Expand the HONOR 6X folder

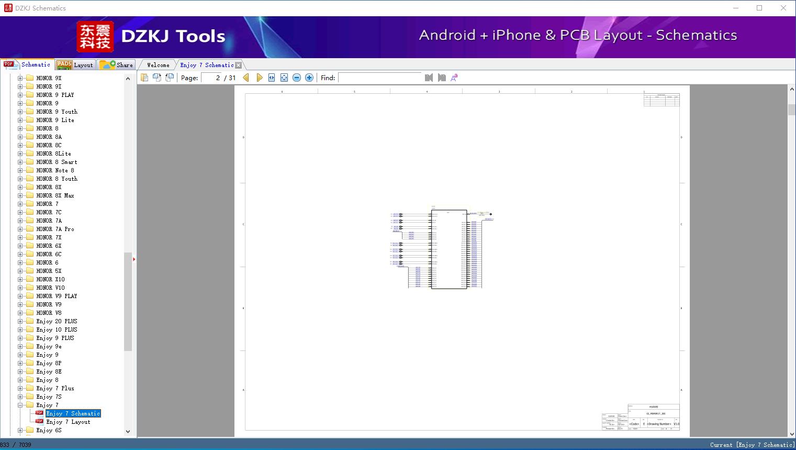20,246
